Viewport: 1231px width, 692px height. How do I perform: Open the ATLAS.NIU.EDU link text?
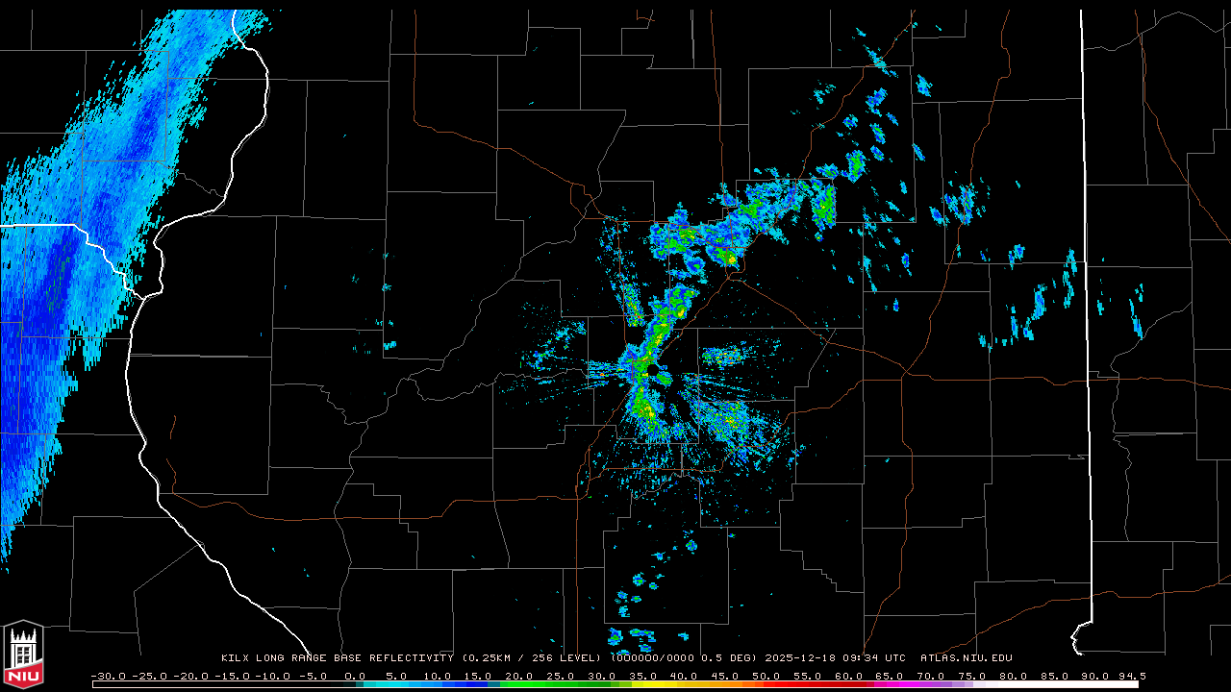966,658
